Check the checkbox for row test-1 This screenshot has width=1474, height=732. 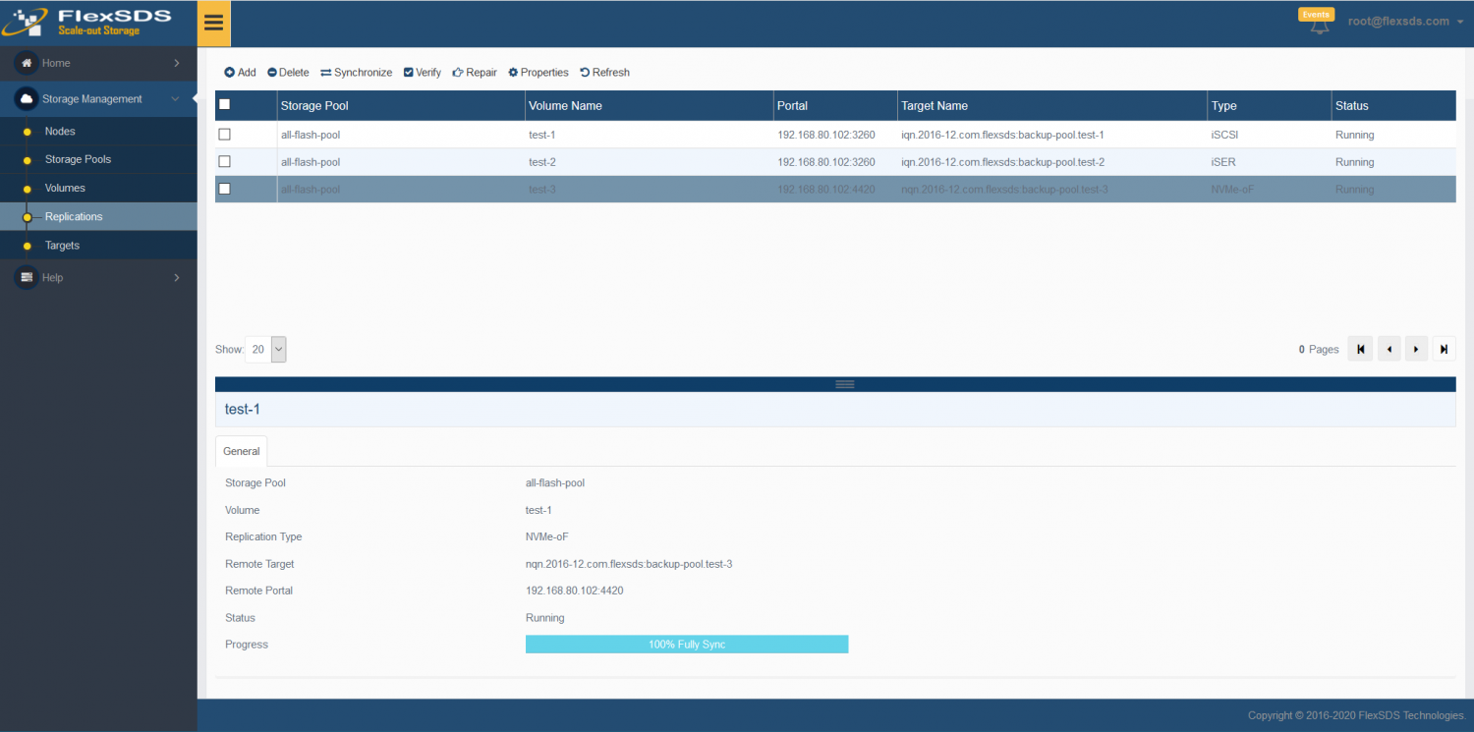click(x=224, y=134)
